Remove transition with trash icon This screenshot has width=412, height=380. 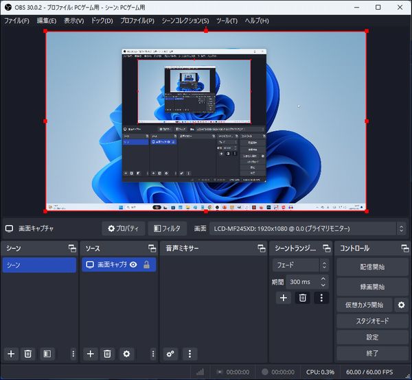coord(302,298)
